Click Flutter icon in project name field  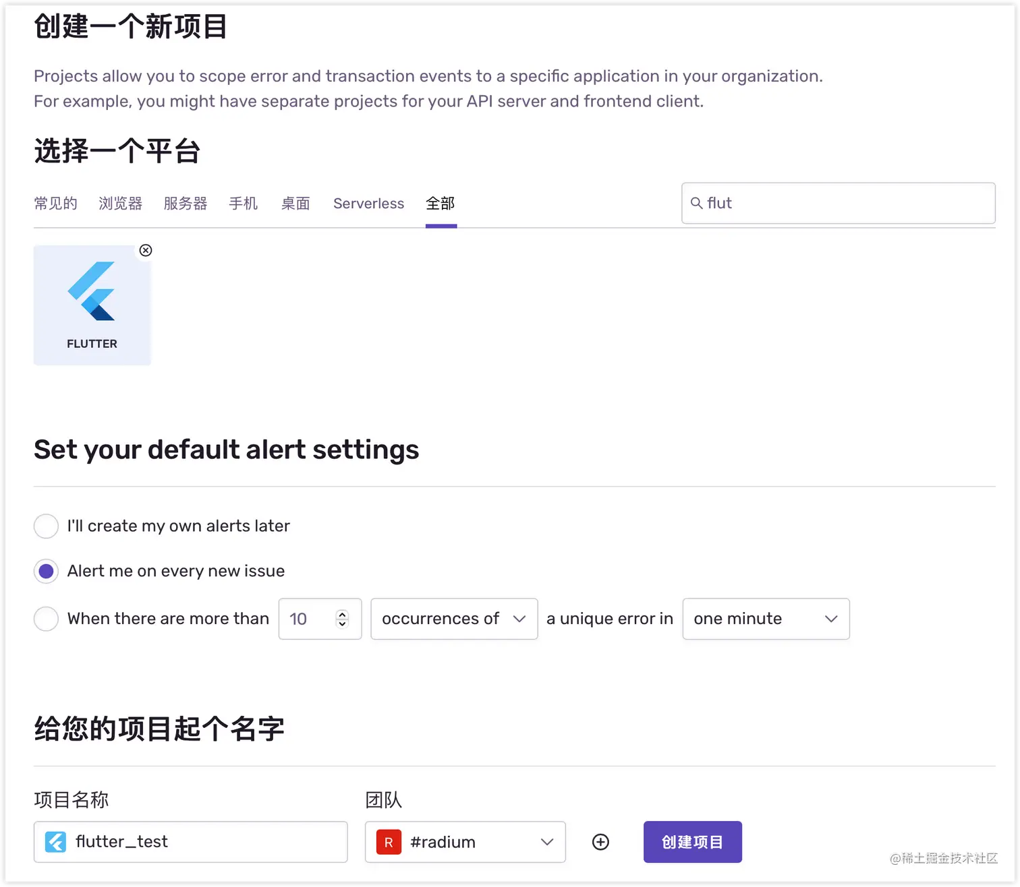coord(55,842)
